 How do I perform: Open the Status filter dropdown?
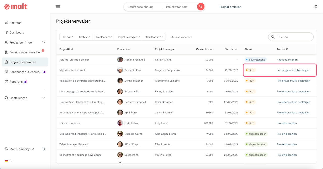tap(84, 37)
